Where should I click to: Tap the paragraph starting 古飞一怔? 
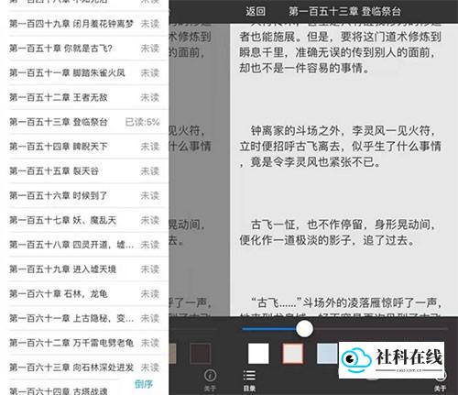point(337,233)
